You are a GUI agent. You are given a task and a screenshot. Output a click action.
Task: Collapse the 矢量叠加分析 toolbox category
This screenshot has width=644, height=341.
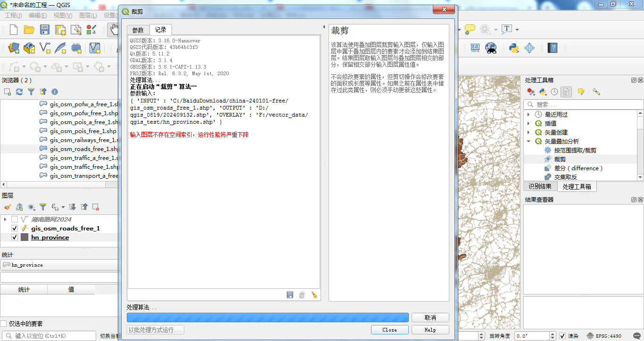528,141
